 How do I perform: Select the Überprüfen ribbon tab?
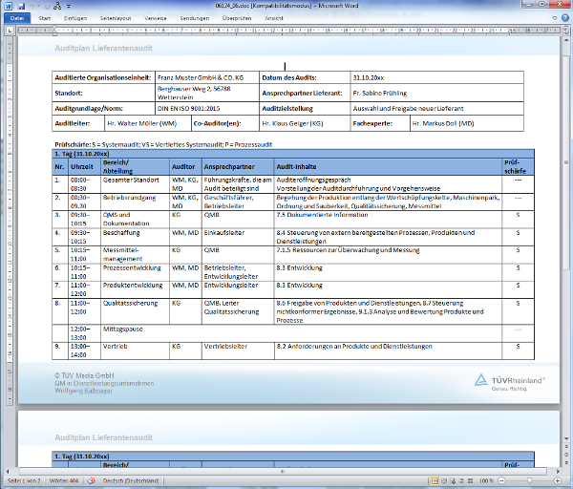click(237, 18)
